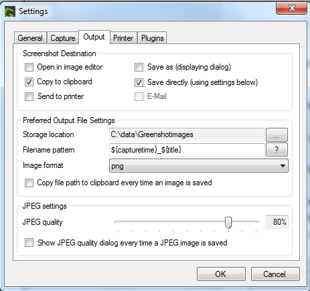
Task: Select the Printer tab
Action: 123,38
